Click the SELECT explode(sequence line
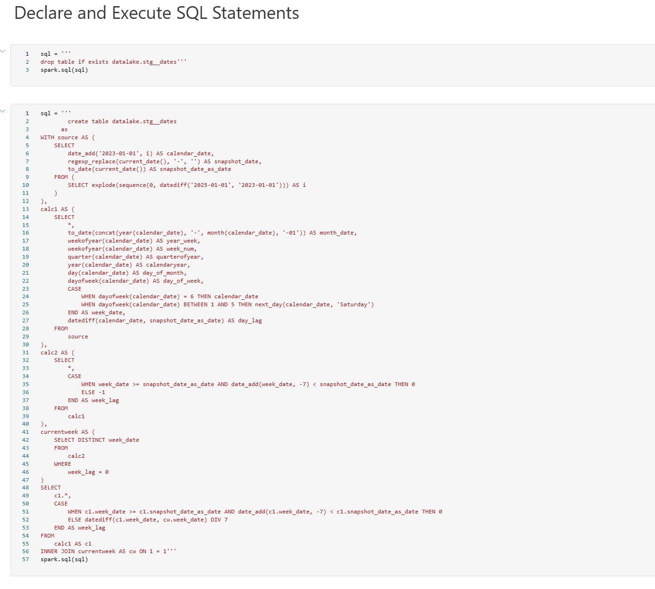655x589 pixels. click(x=187, y=185)
